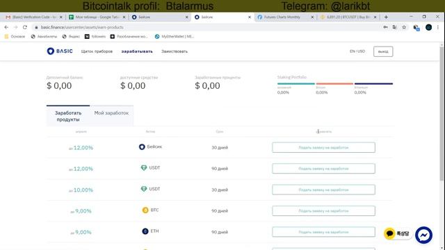Click the USDT icon in the 90 days row
The width and height of the screenshot is (445, 250).
tap(144, 168)
